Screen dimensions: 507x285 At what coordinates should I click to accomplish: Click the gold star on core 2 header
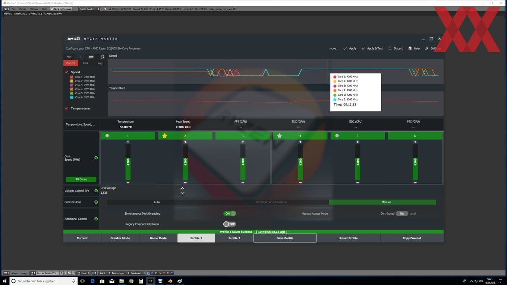164,136
